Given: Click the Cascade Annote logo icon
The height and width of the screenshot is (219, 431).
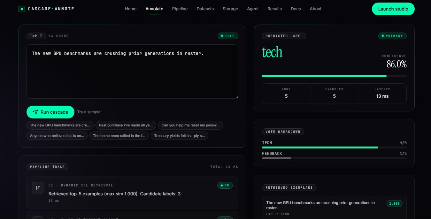Looking at the screenshot, I should click(x=22, y=9).
